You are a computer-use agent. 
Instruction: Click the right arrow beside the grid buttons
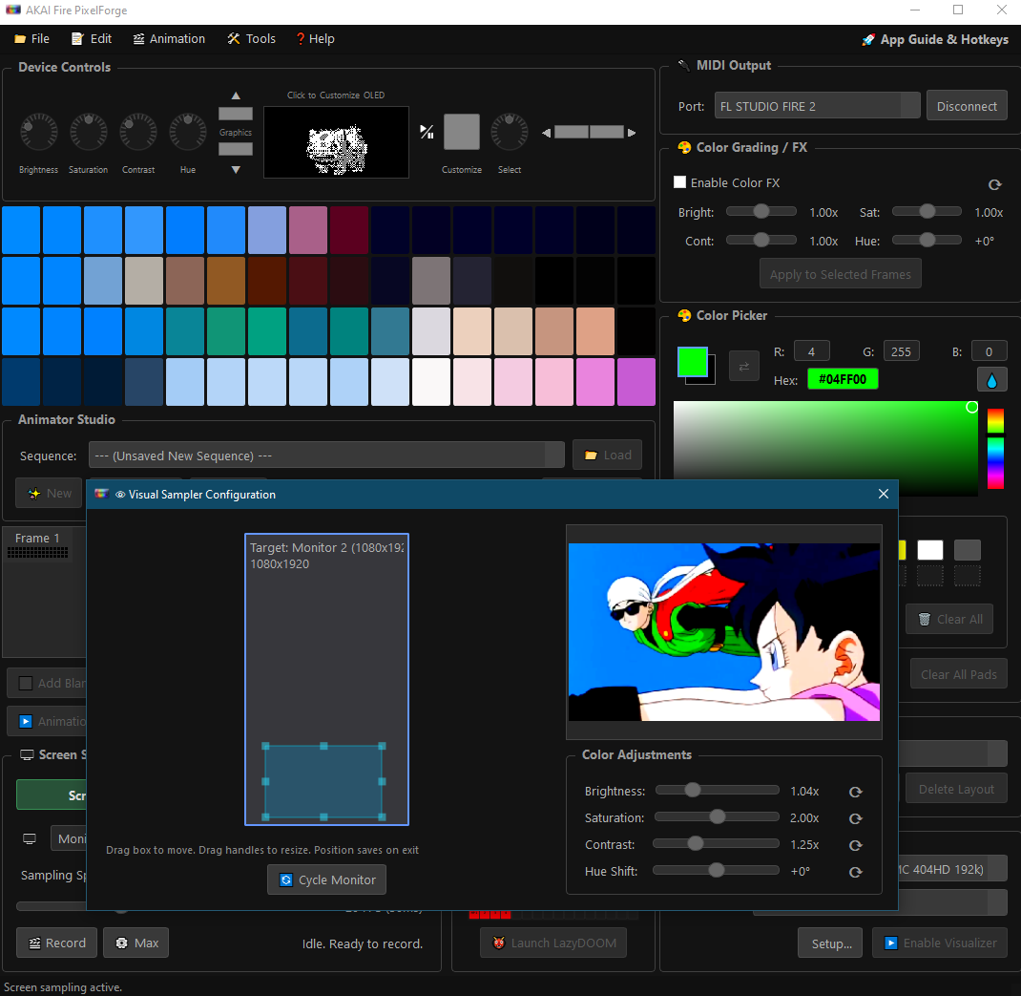[632, 133]
